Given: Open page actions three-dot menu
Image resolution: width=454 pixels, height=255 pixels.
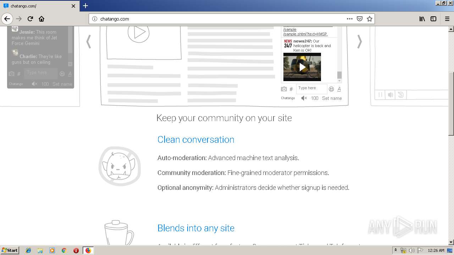Looking at the screenshot, I should click(350, 19).
